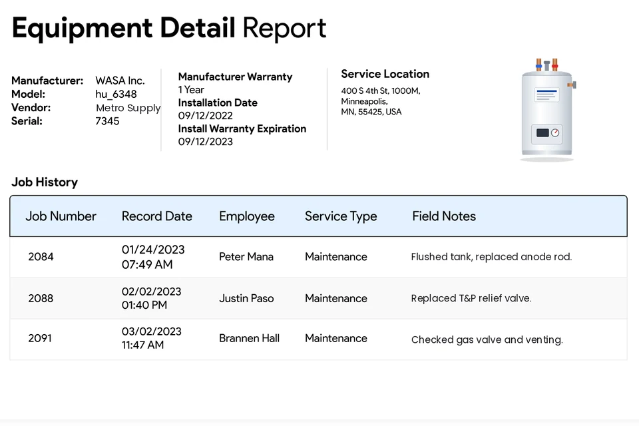Select the Field Notes column header

pos(444,216)
